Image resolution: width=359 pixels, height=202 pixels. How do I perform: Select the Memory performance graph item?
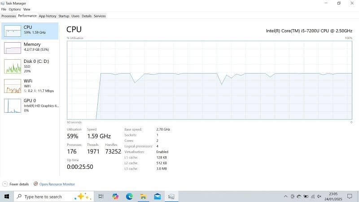tap(30, 47)
